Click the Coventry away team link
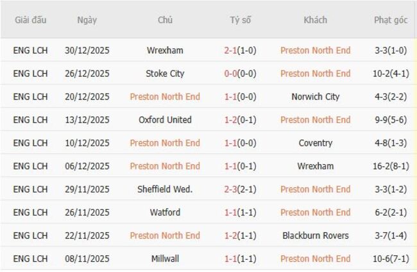The height and width of the screenshot is (272, 417). click(315, 143)
